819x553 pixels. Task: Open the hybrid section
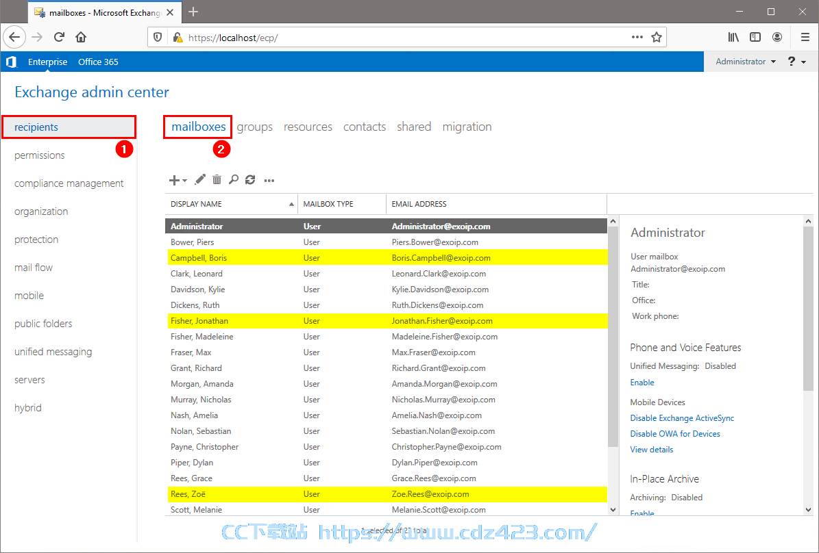pos(28,408)
